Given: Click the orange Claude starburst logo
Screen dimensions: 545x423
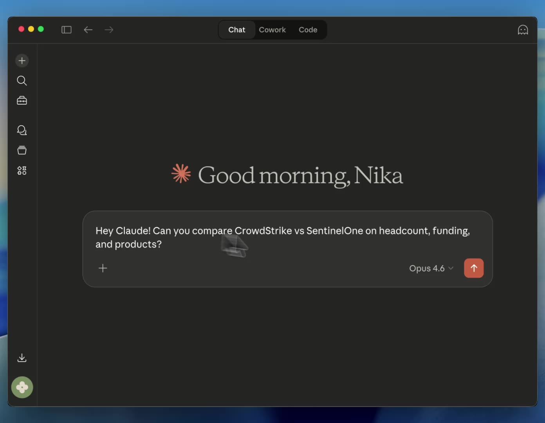Looking at the screenshot, I should pos(181,174).
